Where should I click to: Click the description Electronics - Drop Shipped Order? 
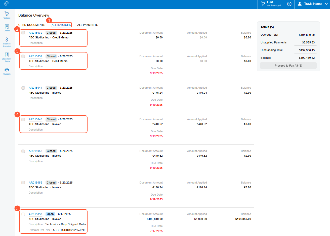tap(65, 224)
